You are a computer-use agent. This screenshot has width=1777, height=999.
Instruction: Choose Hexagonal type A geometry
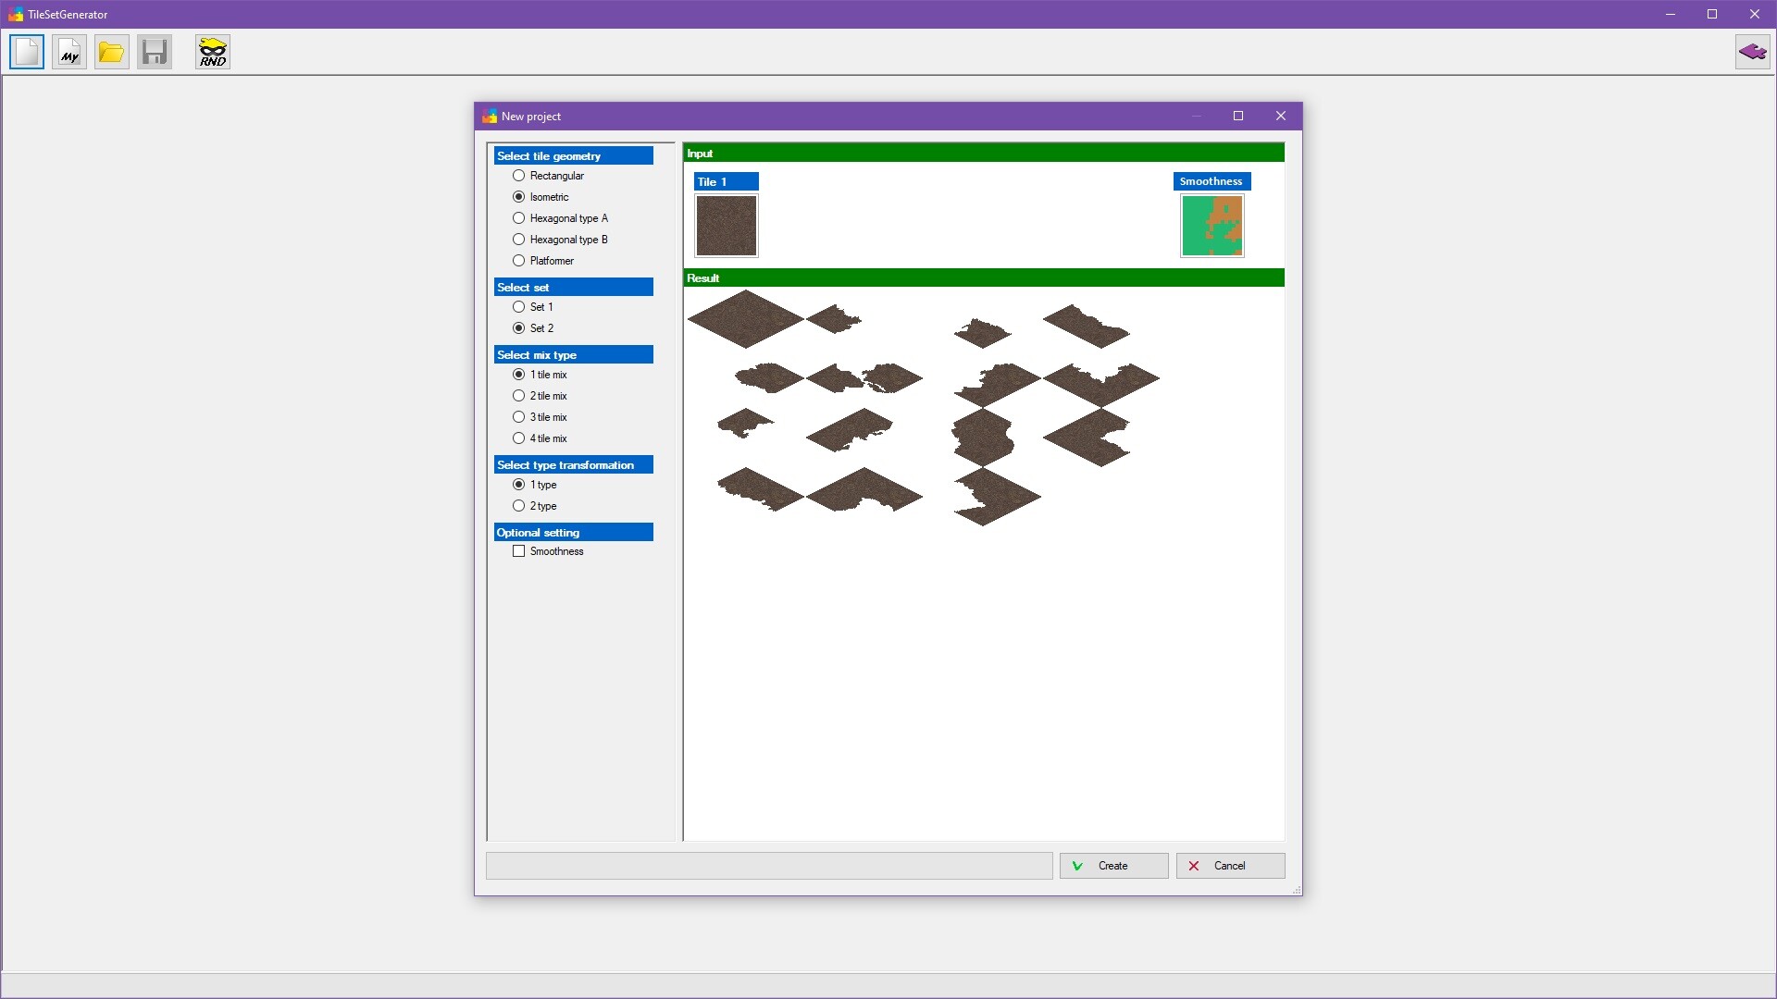[518, 217]
